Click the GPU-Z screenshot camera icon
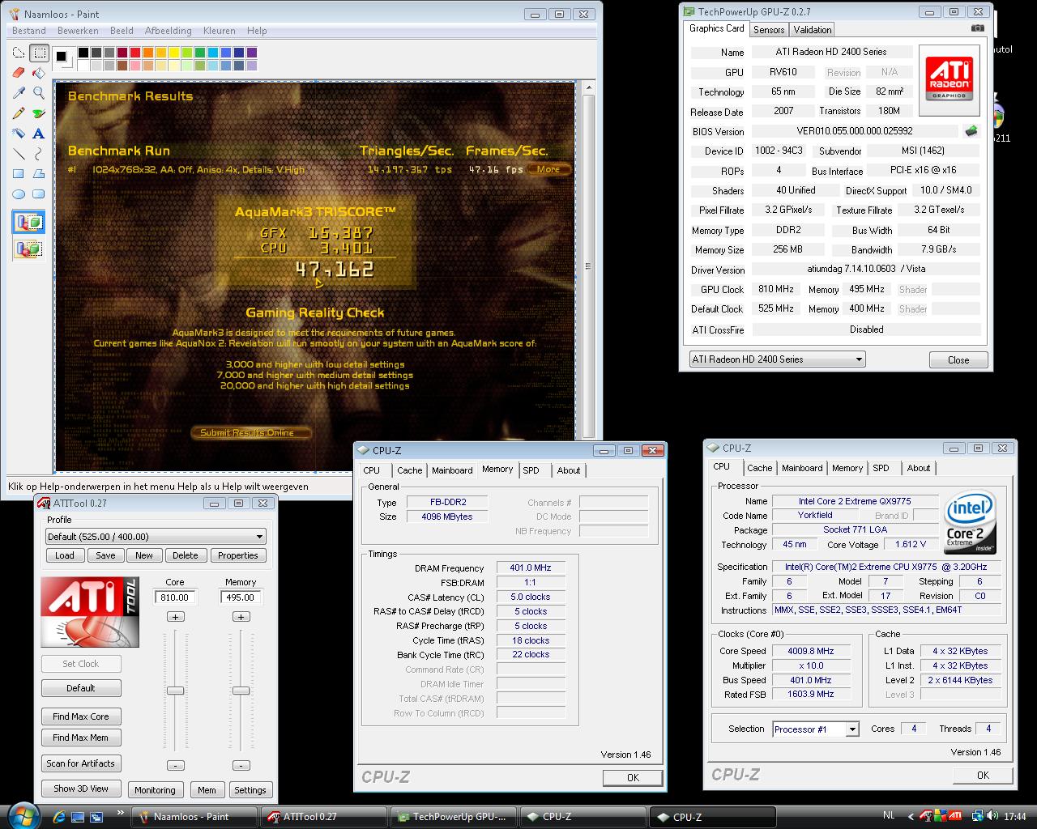1037x829 pixels. tap(978, 28)
